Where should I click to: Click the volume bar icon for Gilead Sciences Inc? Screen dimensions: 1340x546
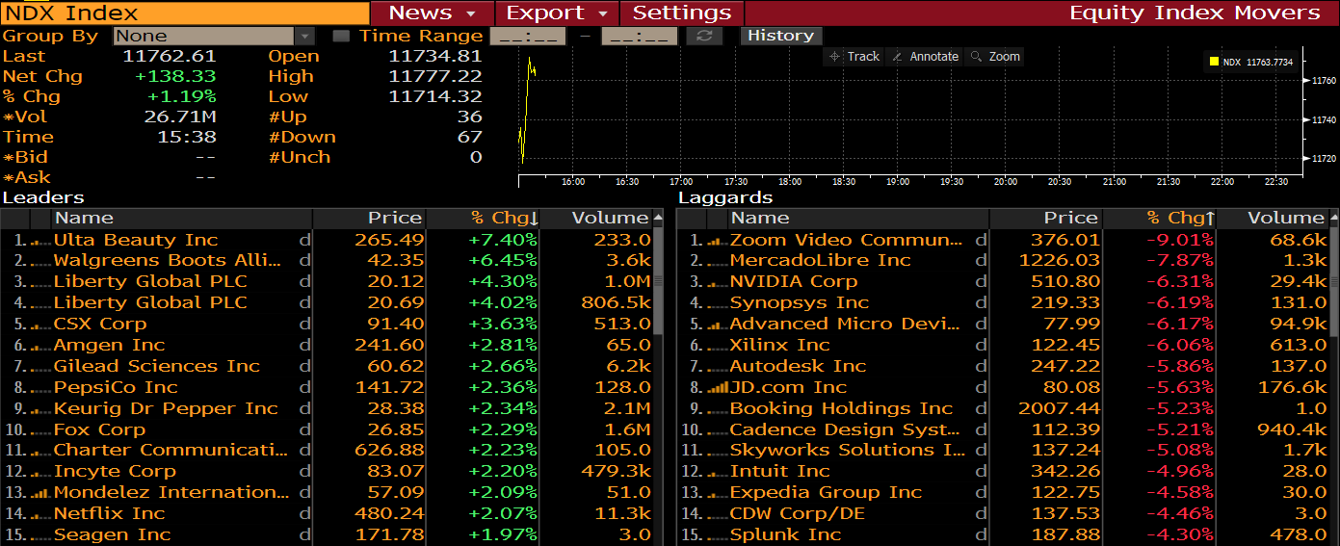pyautogui.click(x=40, y=367)
